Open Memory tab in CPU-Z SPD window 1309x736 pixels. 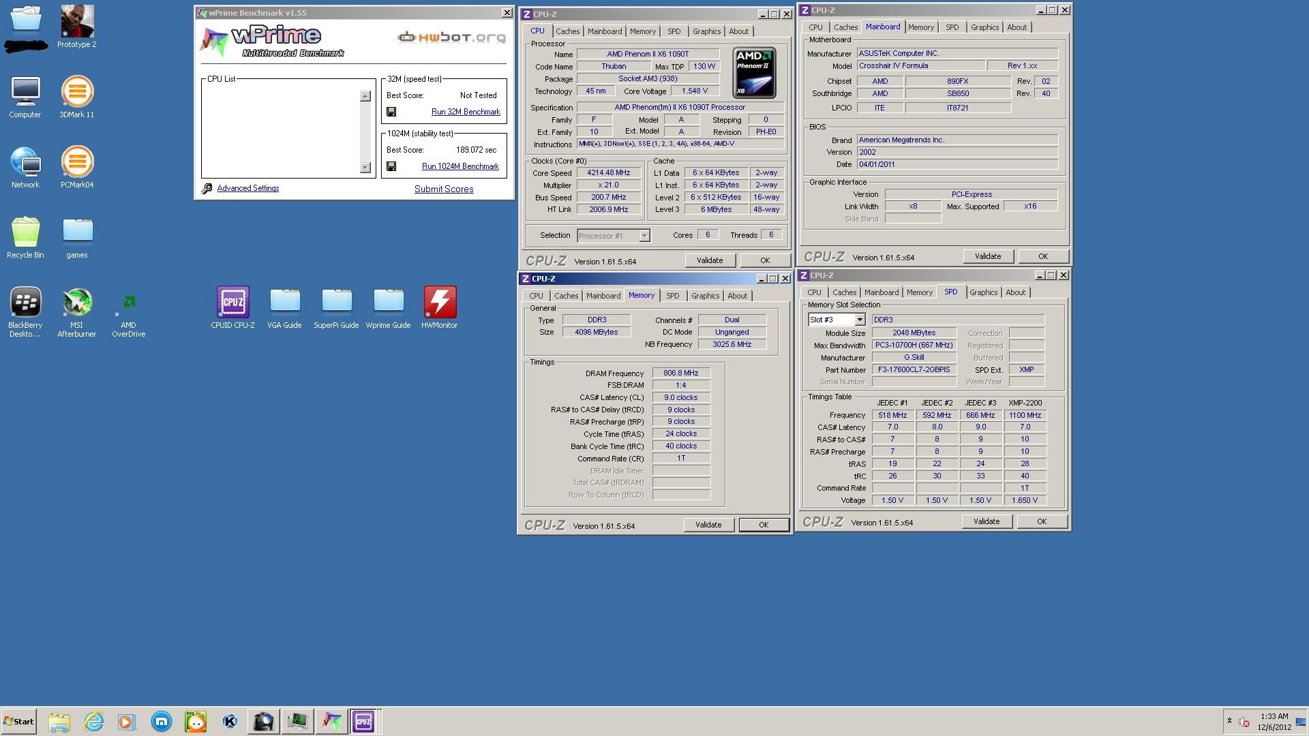919,292
